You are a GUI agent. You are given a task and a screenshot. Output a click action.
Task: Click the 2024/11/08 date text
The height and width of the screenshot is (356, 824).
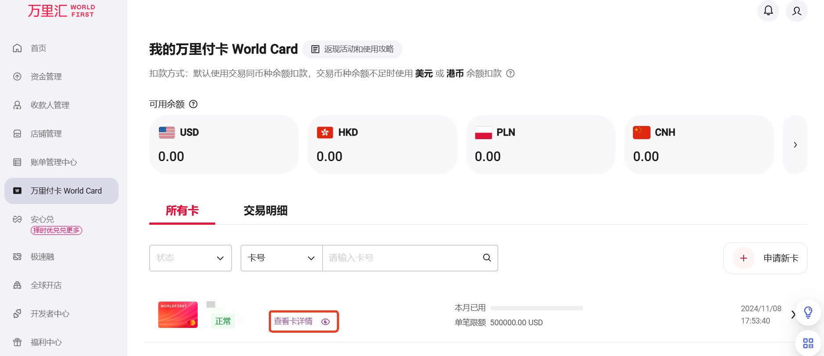[761, 309]
